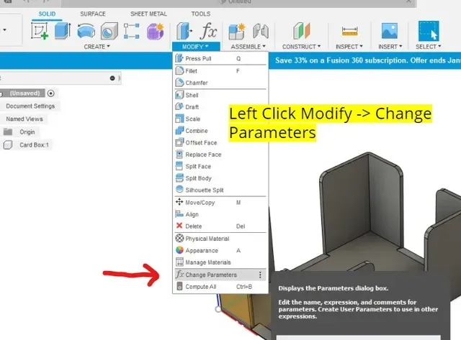Choose Physical Material from Modify menu
461x340 pixels.
[x=220, y=239]
